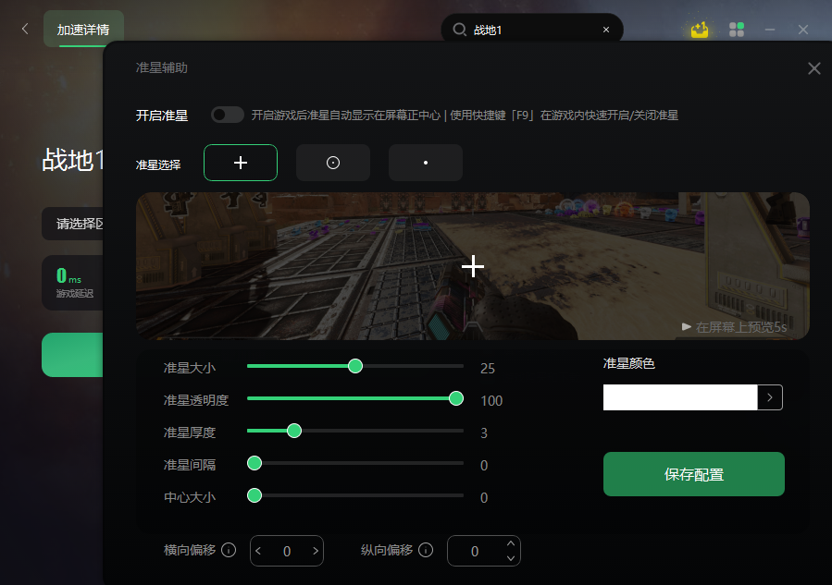Image resolution: width=832 pixels, height=585 pixels.
Task: Expand the 准星颜色 picker arrow
Action: tap(770, 397)
